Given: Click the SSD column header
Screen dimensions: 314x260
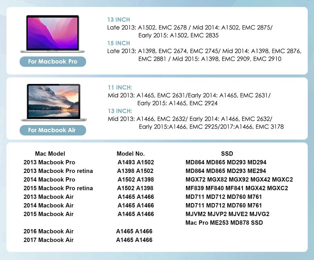Looking at the screenshot, I should pos(227,153).
